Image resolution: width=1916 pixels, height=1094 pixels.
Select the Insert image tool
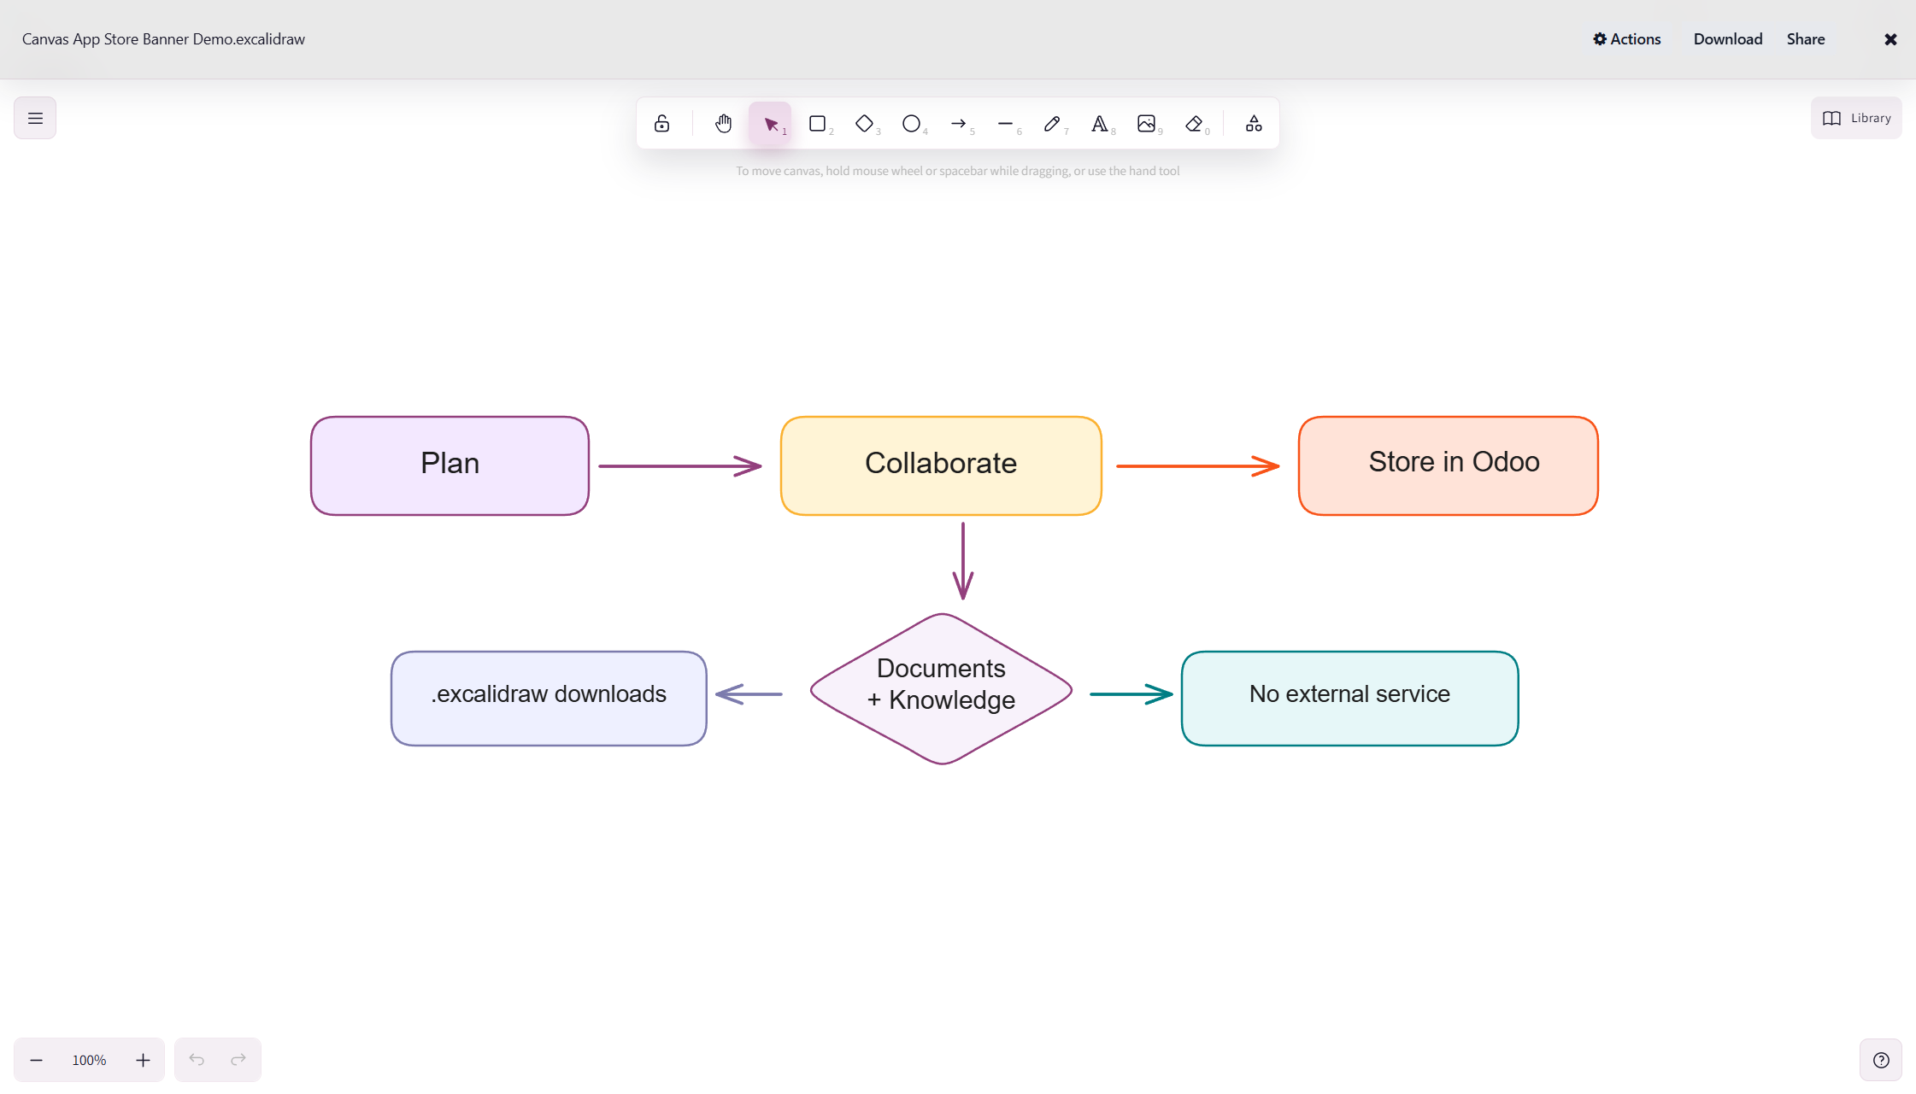click(1146, 124)
